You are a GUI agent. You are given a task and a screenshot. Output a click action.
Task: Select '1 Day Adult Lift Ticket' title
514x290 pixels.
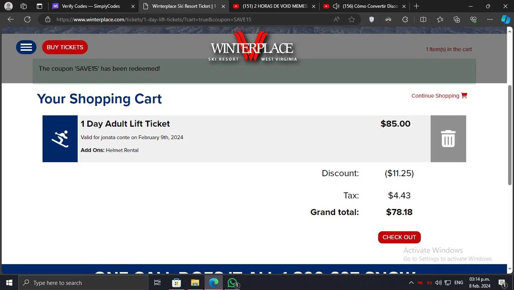[125, 124]
